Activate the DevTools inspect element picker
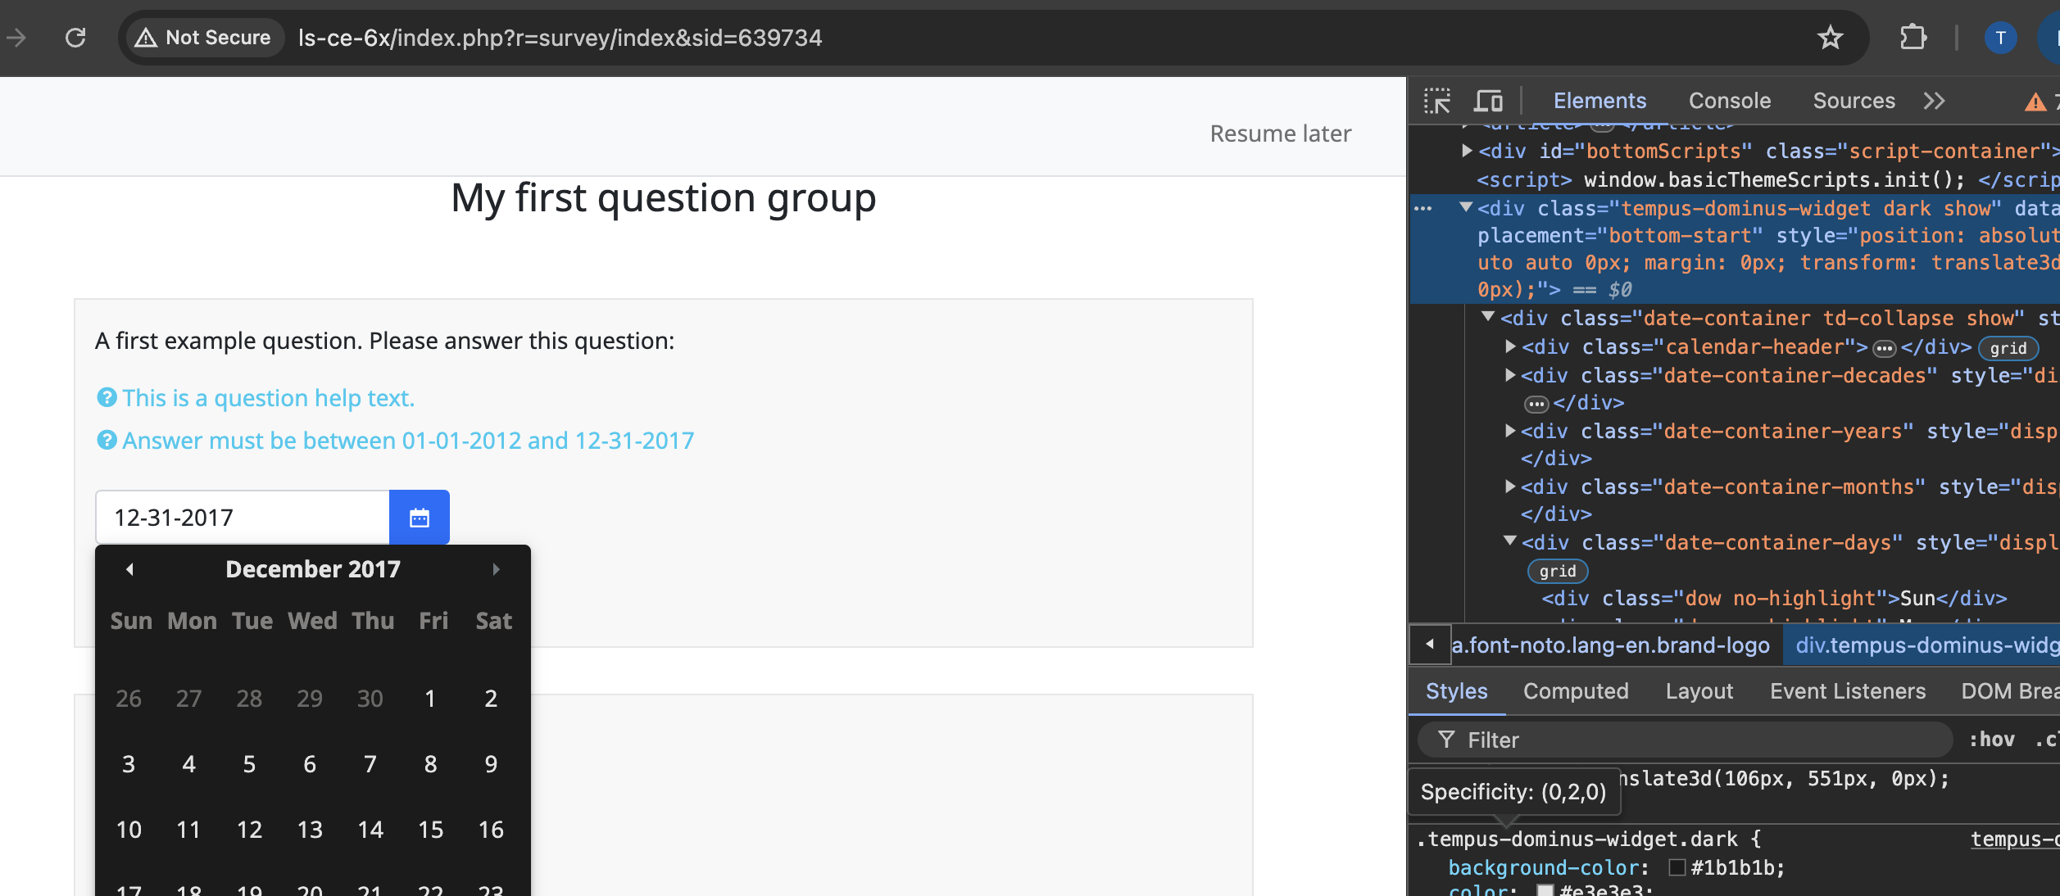The width and height of the screenshot is (2060, 896). coord(1437,101)
